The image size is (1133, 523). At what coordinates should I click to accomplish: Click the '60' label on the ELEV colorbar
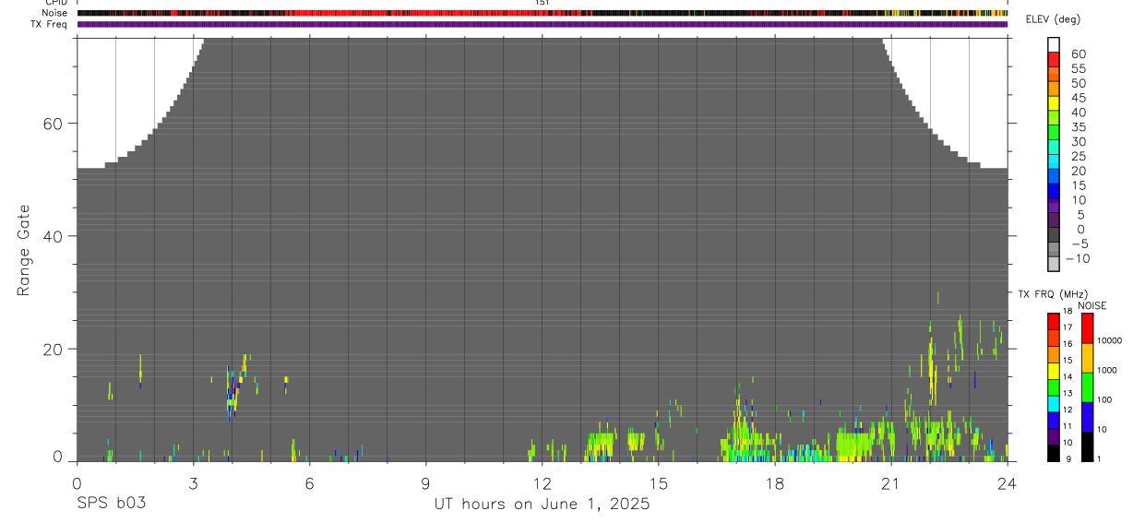[x=1078, y=53]
